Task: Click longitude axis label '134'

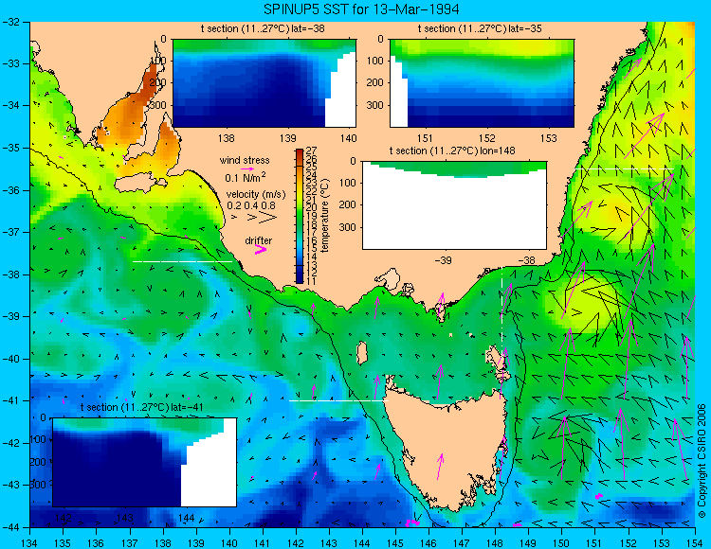Action: pyautogui.click(x=29, y=543)
